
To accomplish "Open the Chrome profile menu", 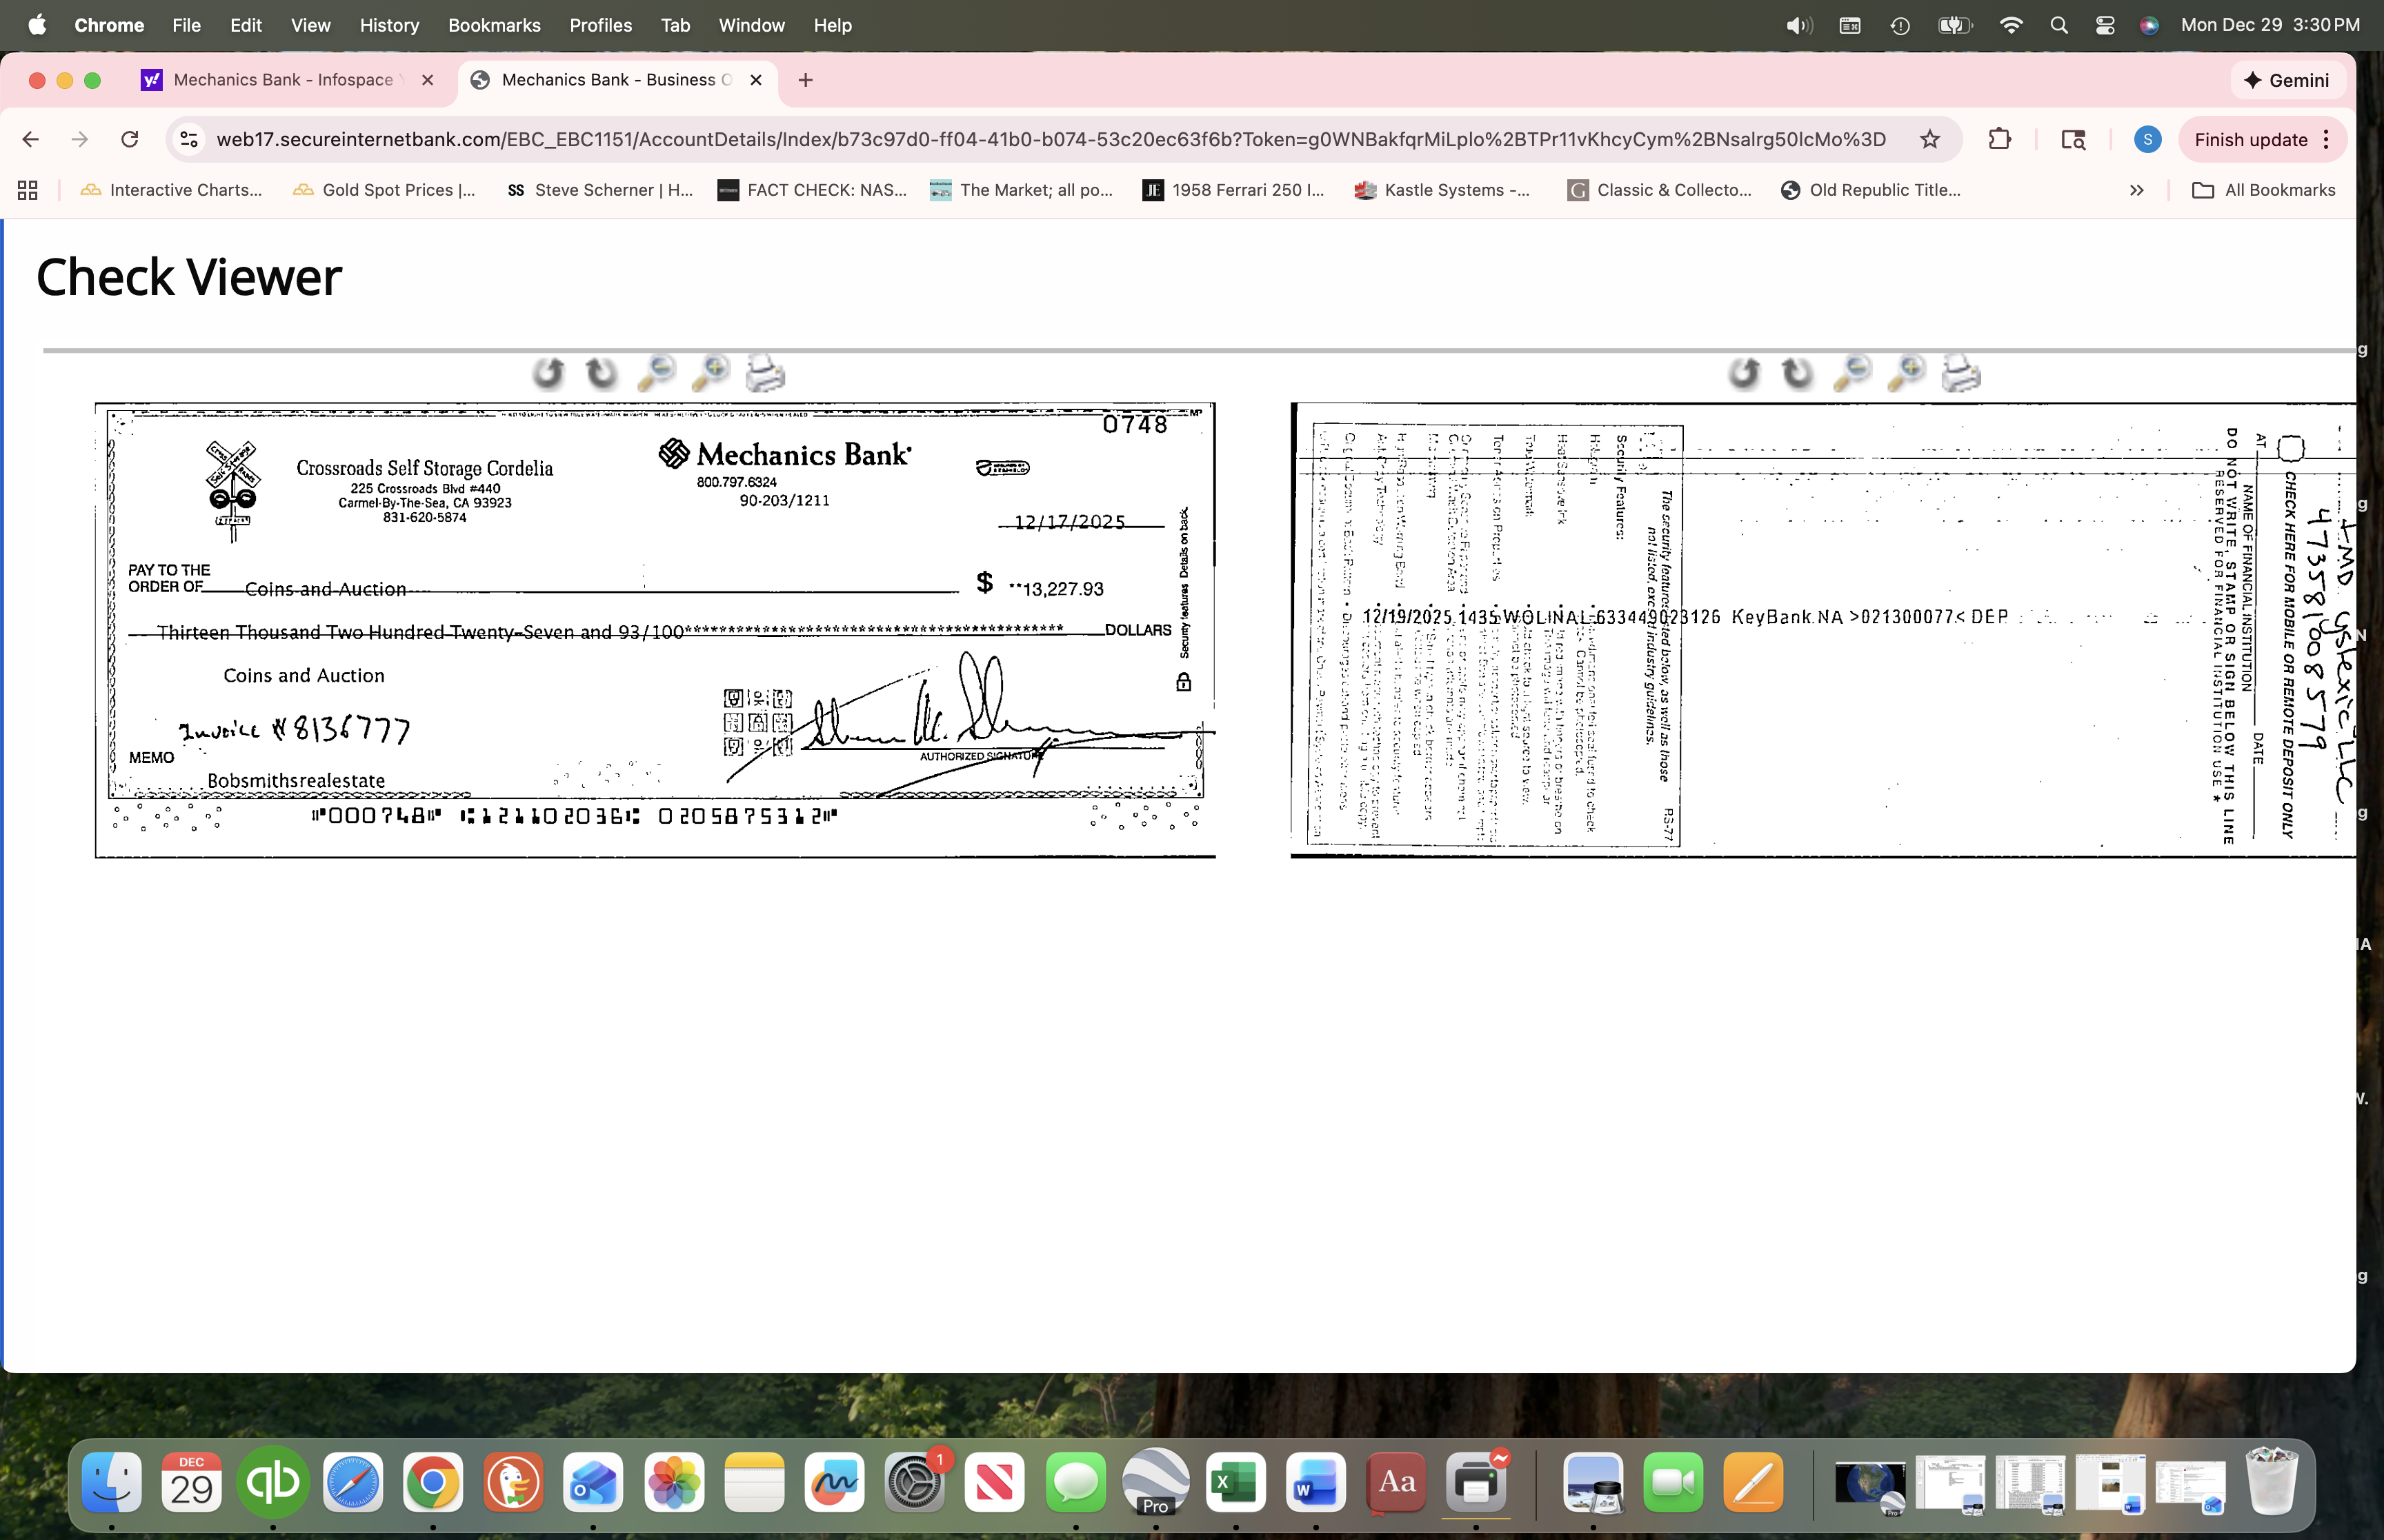I will pyautogui.click(x=2147, y=139).
